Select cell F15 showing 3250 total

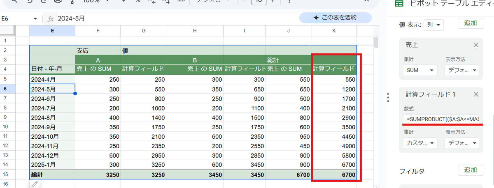98,174
